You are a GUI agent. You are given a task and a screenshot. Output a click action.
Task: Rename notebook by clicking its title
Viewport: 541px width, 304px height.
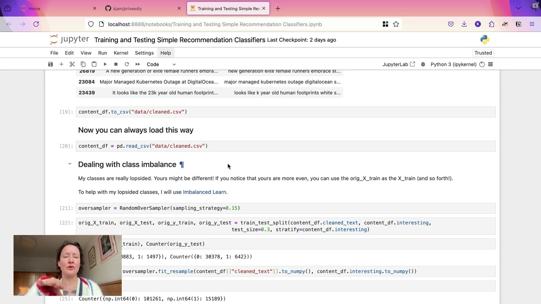coord(180,40)
